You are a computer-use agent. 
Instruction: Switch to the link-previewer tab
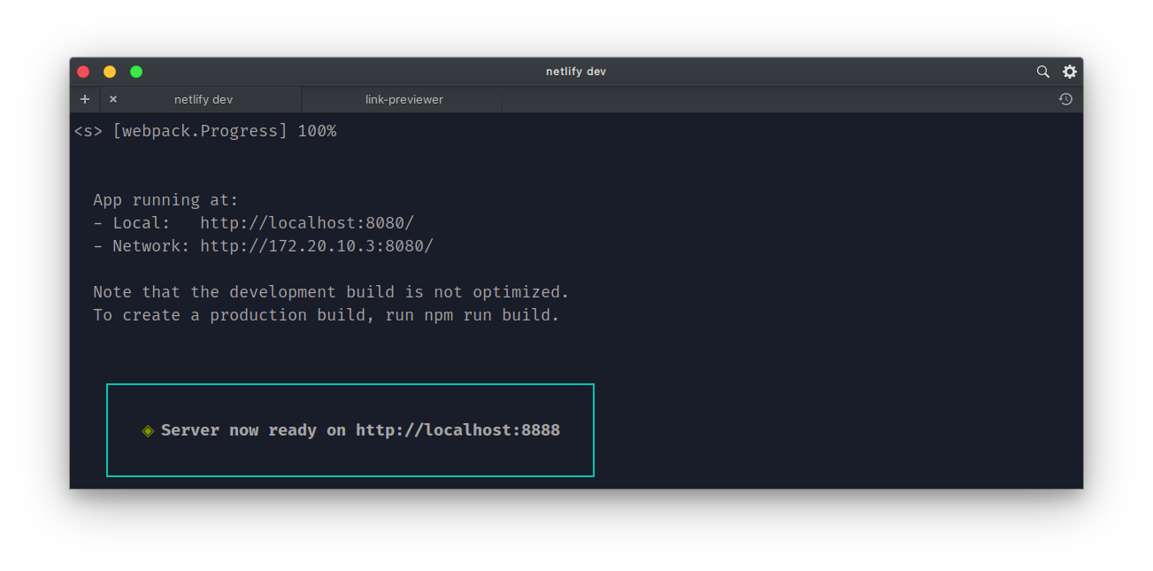point(404,99)
